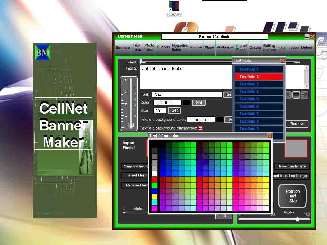Open the Text fields menu
Image resolution: width=327 pixels, height=245 pixels.
pyautogui.click(x=137, y=47)
